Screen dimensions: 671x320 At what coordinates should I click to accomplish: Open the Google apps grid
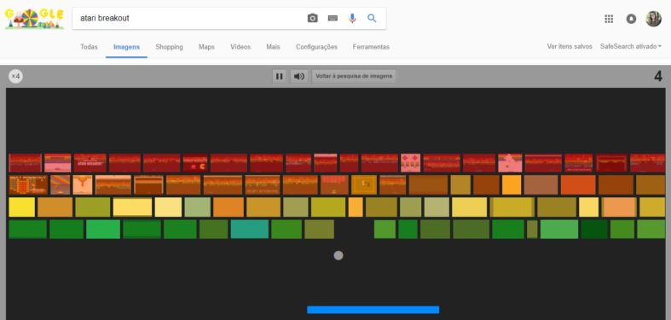609,19
